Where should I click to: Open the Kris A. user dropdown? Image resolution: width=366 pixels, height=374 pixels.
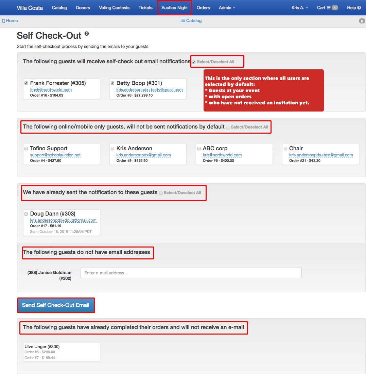click(x=299, y=7)
